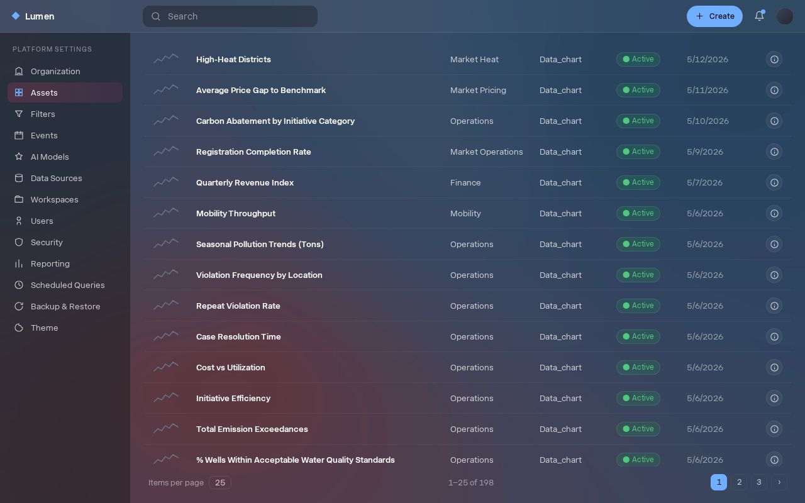Open the notifications bell
The image size is (805, 503).
[759, 16]
